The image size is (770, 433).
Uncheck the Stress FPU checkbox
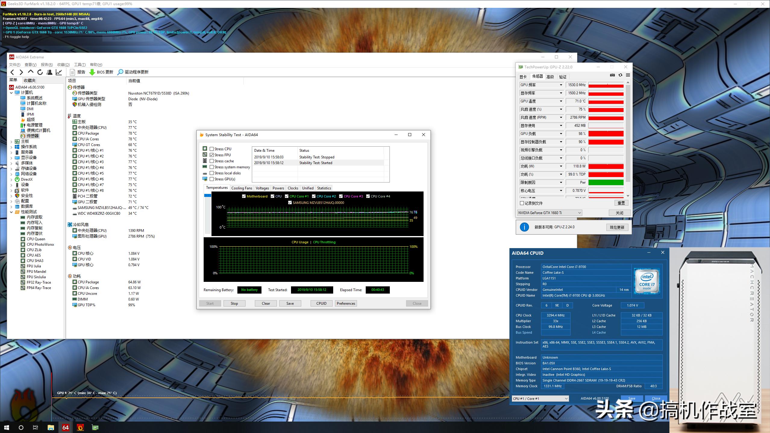(212, 155)
